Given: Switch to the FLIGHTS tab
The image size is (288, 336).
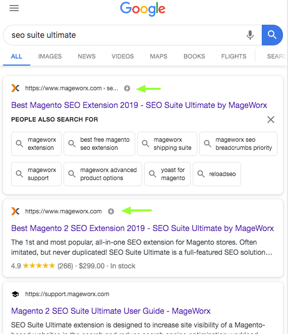Looking at the screenshot, I should 234,57.
